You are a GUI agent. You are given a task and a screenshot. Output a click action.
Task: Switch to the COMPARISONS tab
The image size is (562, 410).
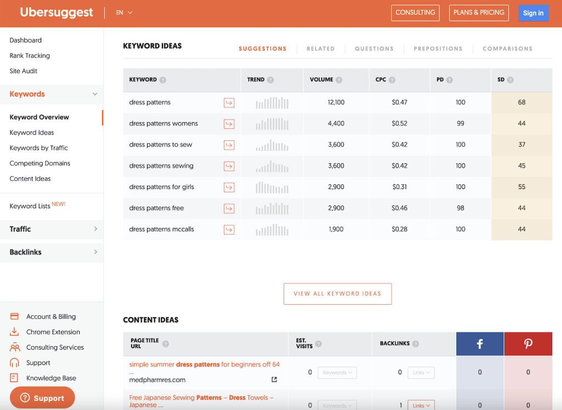[508, 49]
